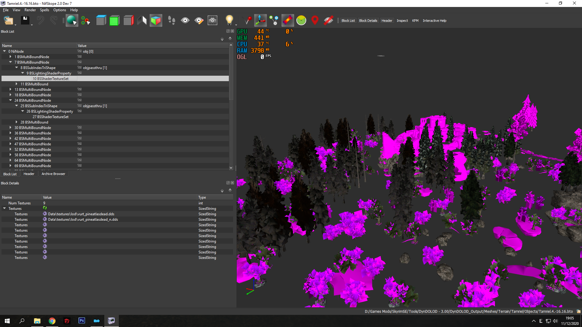Click the Block Details toolbar button

(368, 21)
